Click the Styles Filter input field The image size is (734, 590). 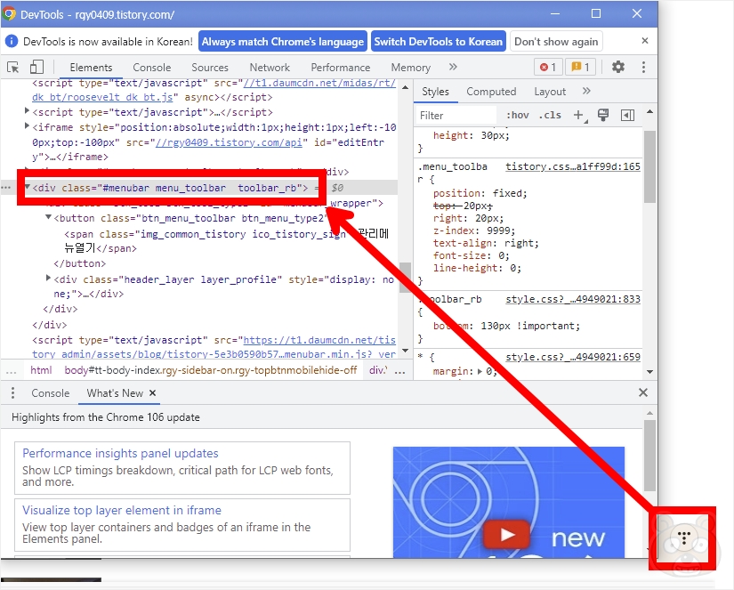point(456,115)
